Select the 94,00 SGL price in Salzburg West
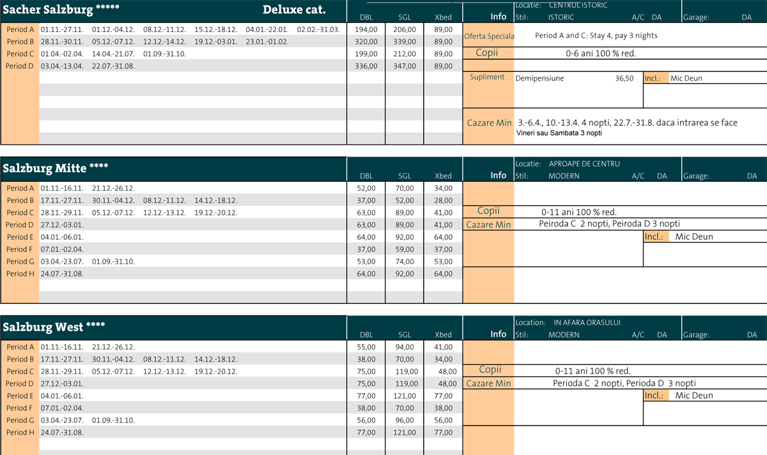The height and width of the screenshot is (455, 767). [405, 347]
